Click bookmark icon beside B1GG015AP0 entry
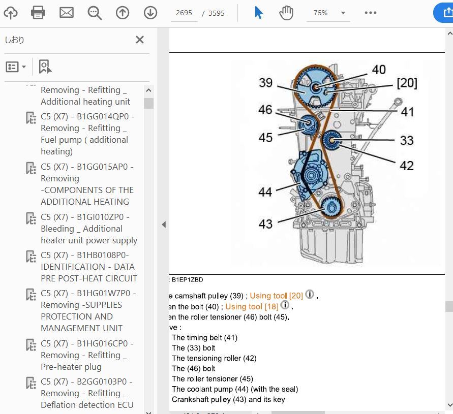This screenshot has width=453, height=414. click(x=31, y=168)
